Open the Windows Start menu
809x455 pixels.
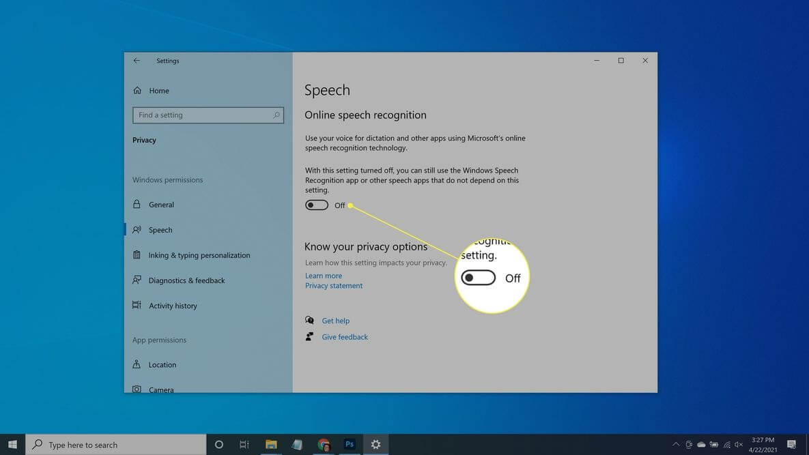tap(12, 444)
